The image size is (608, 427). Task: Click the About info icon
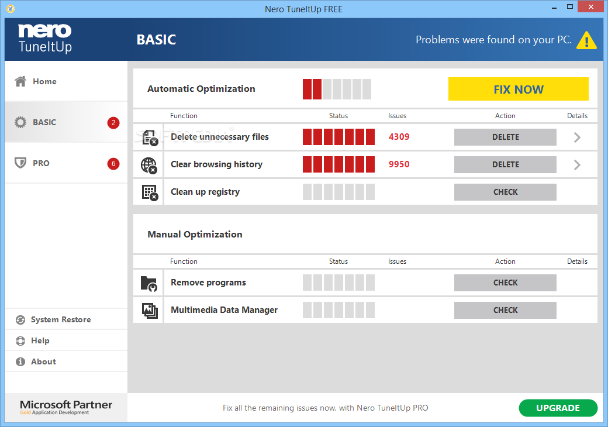pos(20,361)
